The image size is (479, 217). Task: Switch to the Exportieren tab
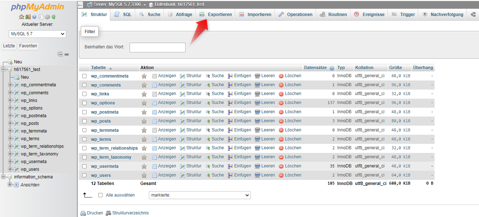pyautogui.click(x=215, y=15)
